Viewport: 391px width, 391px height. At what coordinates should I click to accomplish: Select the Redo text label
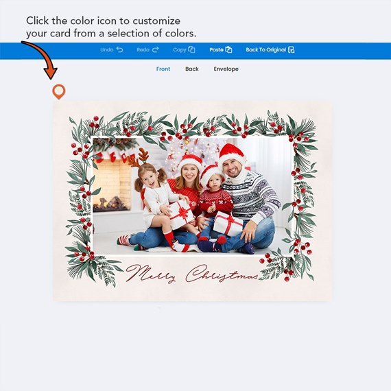point(143,49)
